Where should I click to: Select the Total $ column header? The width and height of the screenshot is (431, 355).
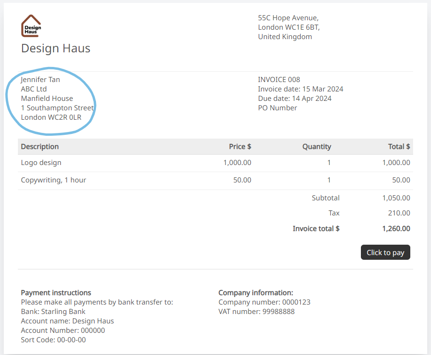click(399, 147)
